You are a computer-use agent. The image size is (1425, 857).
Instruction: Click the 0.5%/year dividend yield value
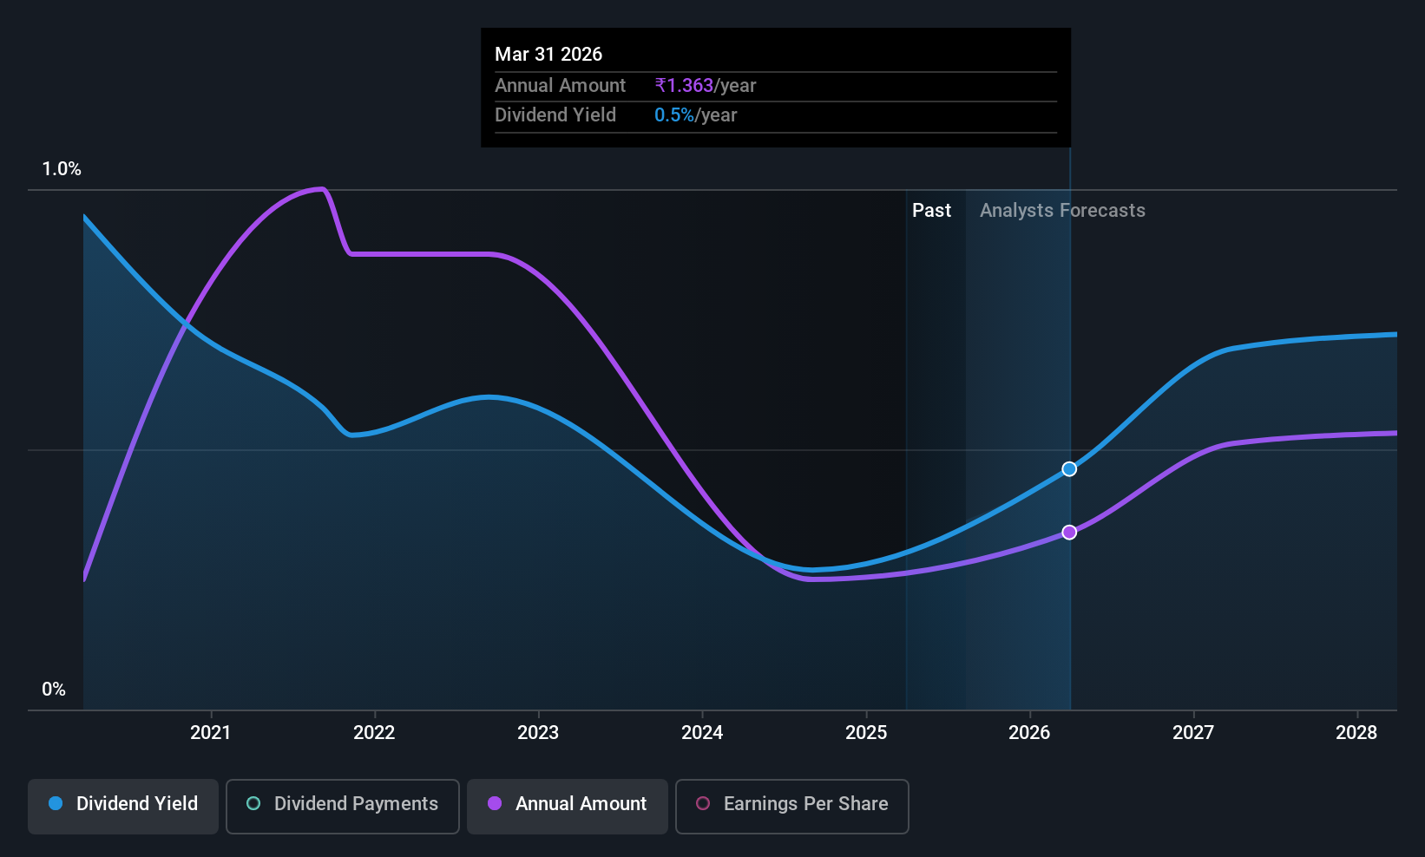[x=695, y=115]
